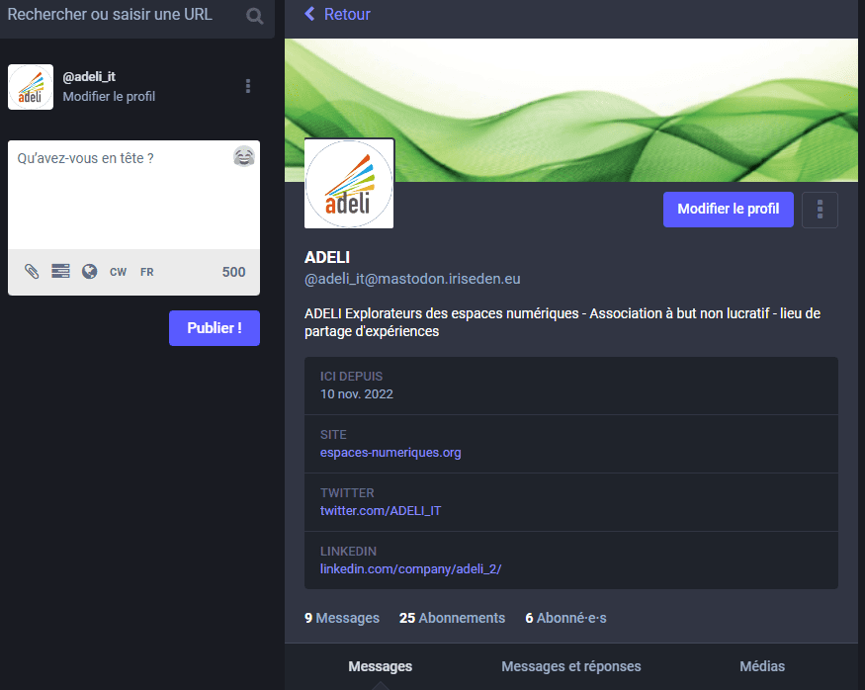Click the search magnifier icon
The width and height of the screenshot is (865, 690).
[254, 16]
